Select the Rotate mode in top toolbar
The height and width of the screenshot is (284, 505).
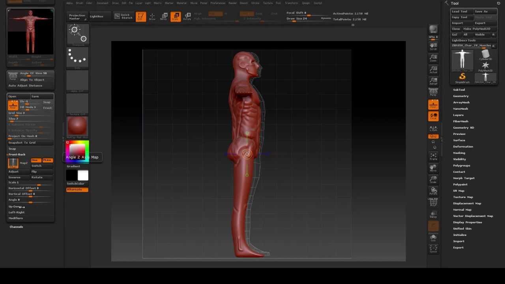pyautogui.click(x=187, y=17)
